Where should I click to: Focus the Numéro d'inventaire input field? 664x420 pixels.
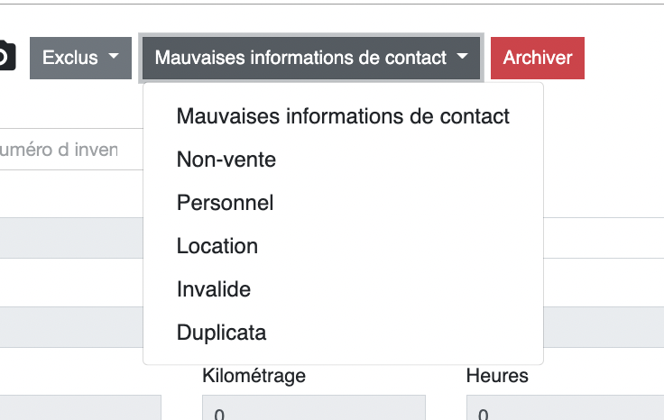pos(63,150)
